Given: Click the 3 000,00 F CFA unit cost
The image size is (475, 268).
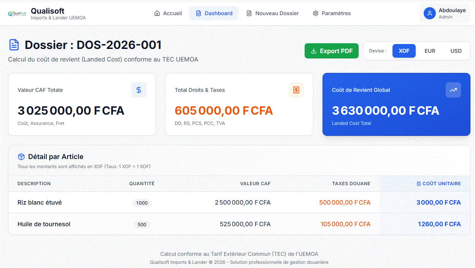Looking at the screenshot, I should [x=438, y=203].
